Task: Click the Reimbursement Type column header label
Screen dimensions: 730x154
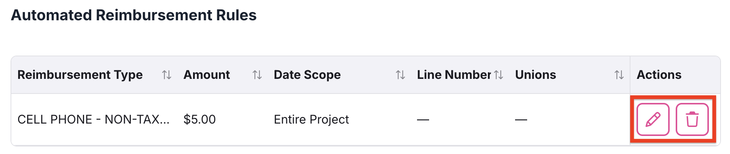Action: click(x=80, y=75)
